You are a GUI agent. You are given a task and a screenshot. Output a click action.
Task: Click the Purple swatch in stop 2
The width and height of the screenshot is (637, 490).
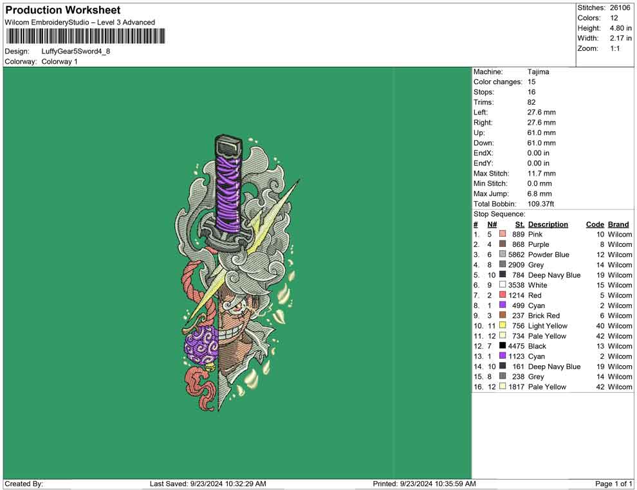(503, 244)
